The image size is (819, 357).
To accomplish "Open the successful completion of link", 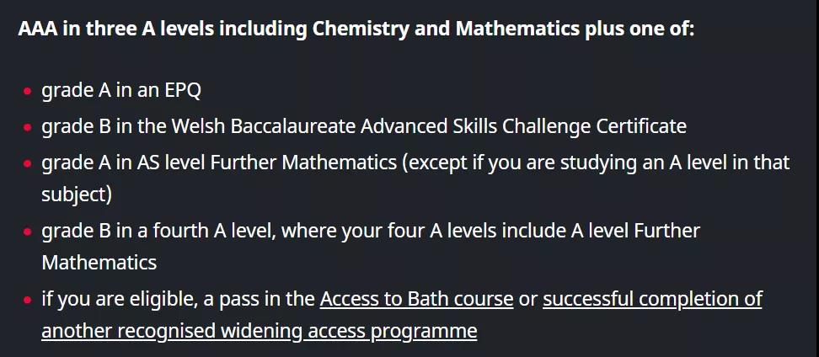I will [x=652, y=299].
